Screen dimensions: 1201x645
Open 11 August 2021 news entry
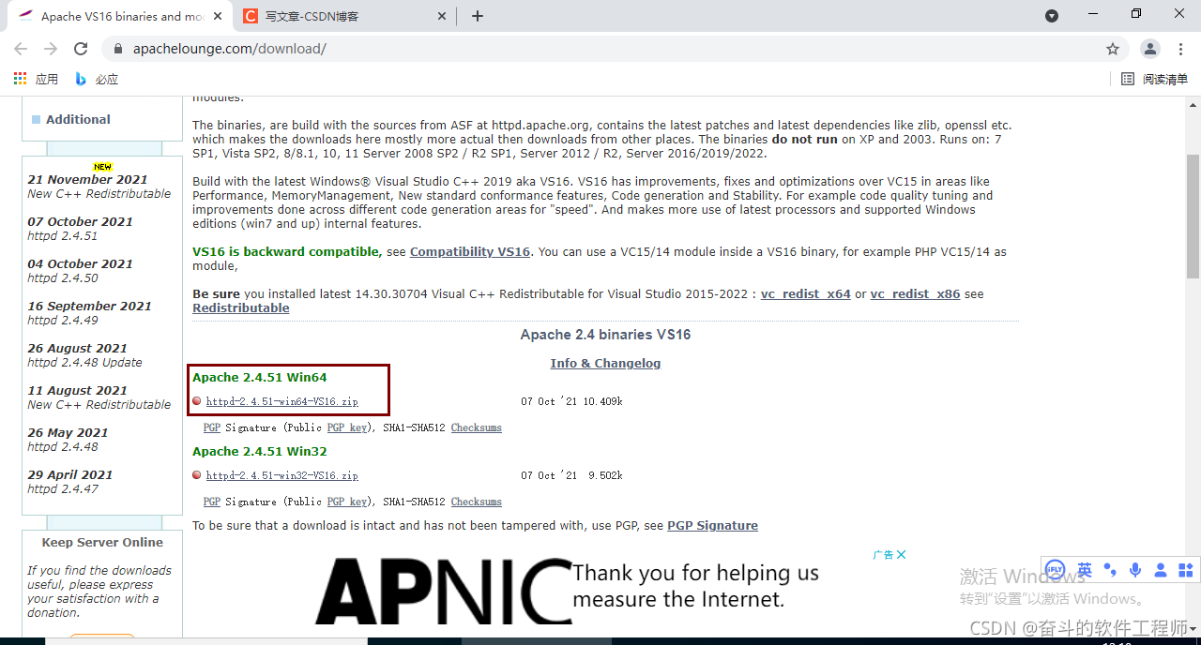coord(99,397)
